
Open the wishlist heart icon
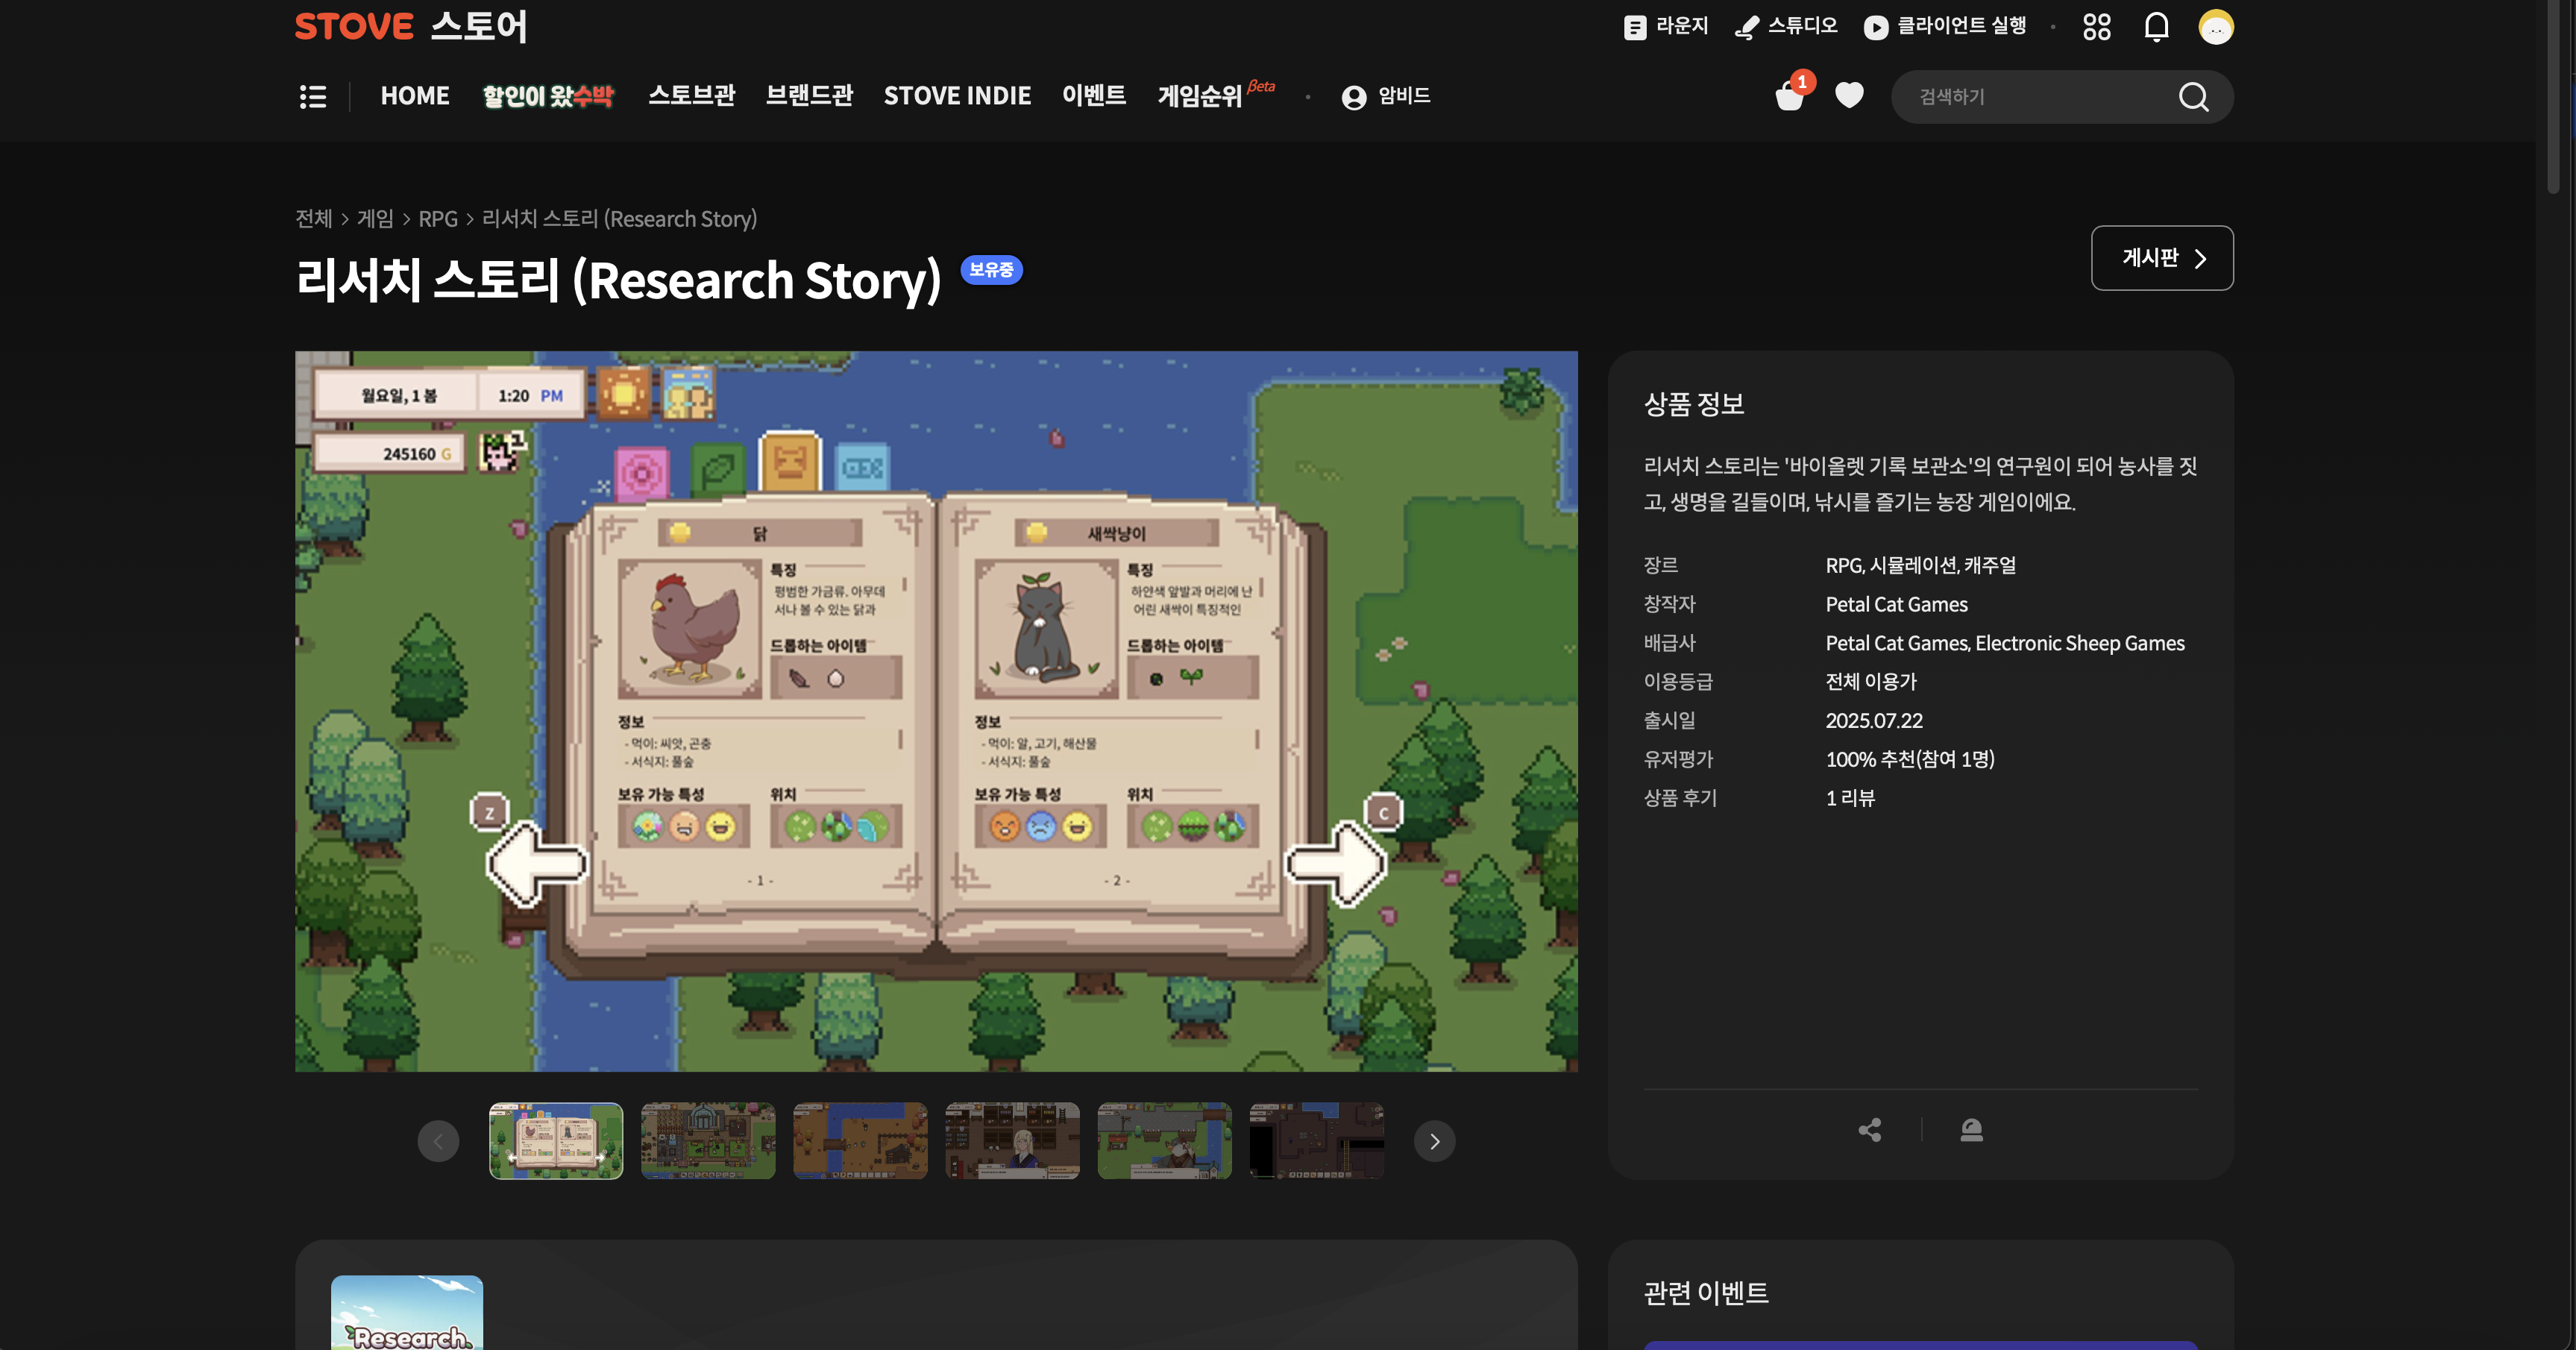[x=1850, y=95]
